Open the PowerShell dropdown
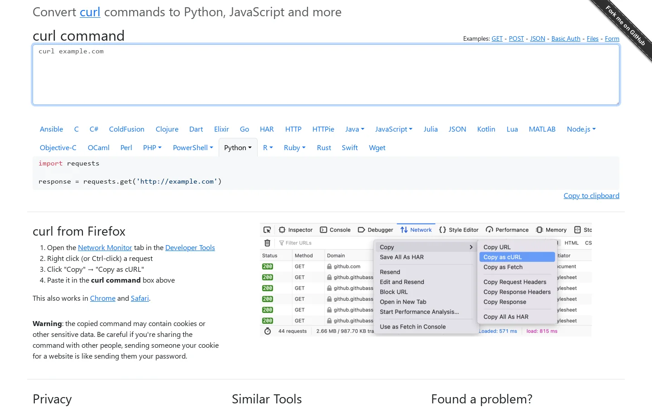Screen dimensions: 652x407 point(193,148)
